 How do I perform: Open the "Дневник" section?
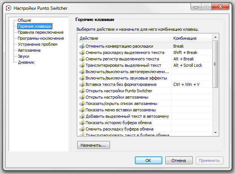26,62
